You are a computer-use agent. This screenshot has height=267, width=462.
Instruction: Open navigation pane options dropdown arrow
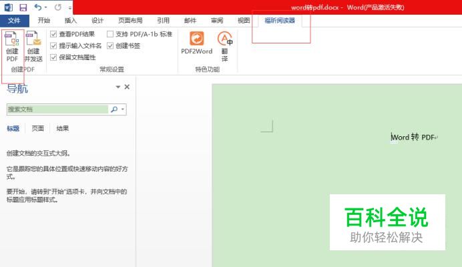click(x=118, y=87)
